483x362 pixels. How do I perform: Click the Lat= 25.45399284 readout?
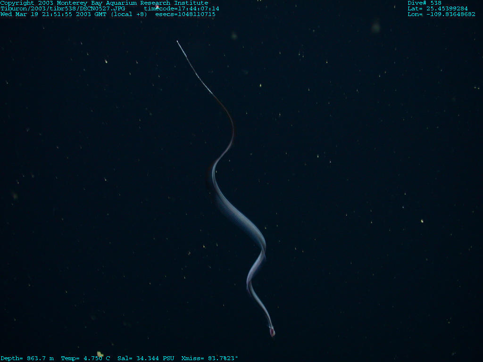(438, 9)
